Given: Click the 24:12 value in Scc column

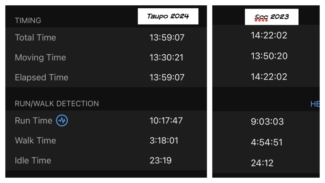Looking at the screenshot, I should point(262,163).
